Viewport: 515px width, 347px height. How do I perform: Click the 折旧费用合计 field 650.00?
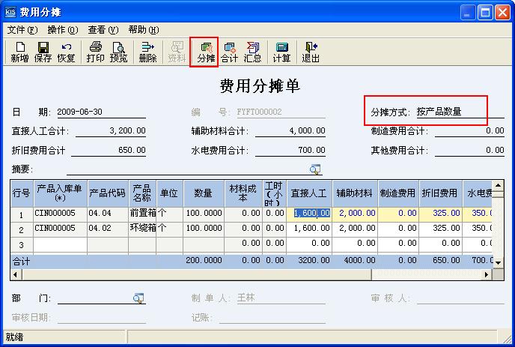pos(109,151)
